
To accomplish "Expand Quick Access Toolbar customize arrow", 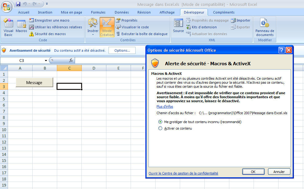I will (x=47, y=4).
